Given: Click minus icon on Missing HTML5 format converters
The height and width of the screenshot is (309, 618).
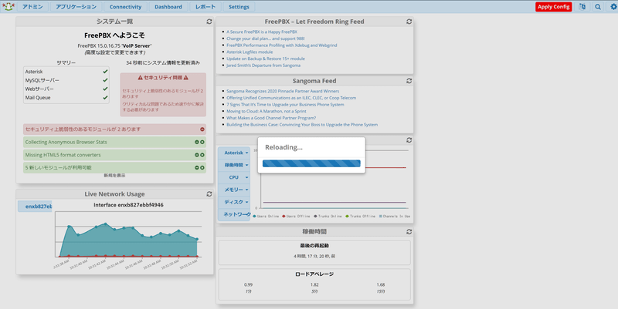Looking at the screenshot, I should click(x=197, y=155).
